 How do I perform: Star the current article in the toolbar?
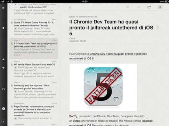(127, 7)
